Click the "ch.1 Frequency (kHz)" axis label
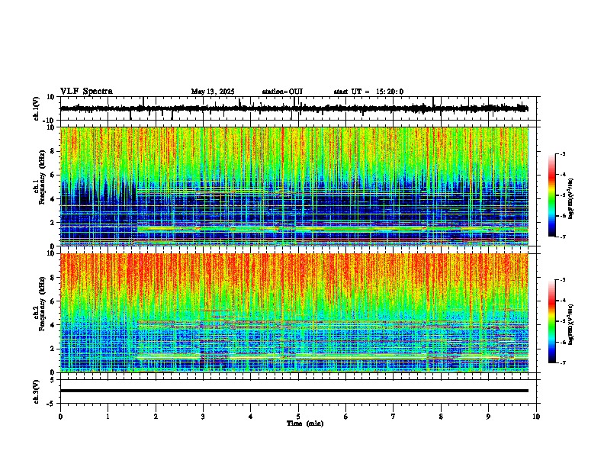Screen dimensions: 604x467 39,177
